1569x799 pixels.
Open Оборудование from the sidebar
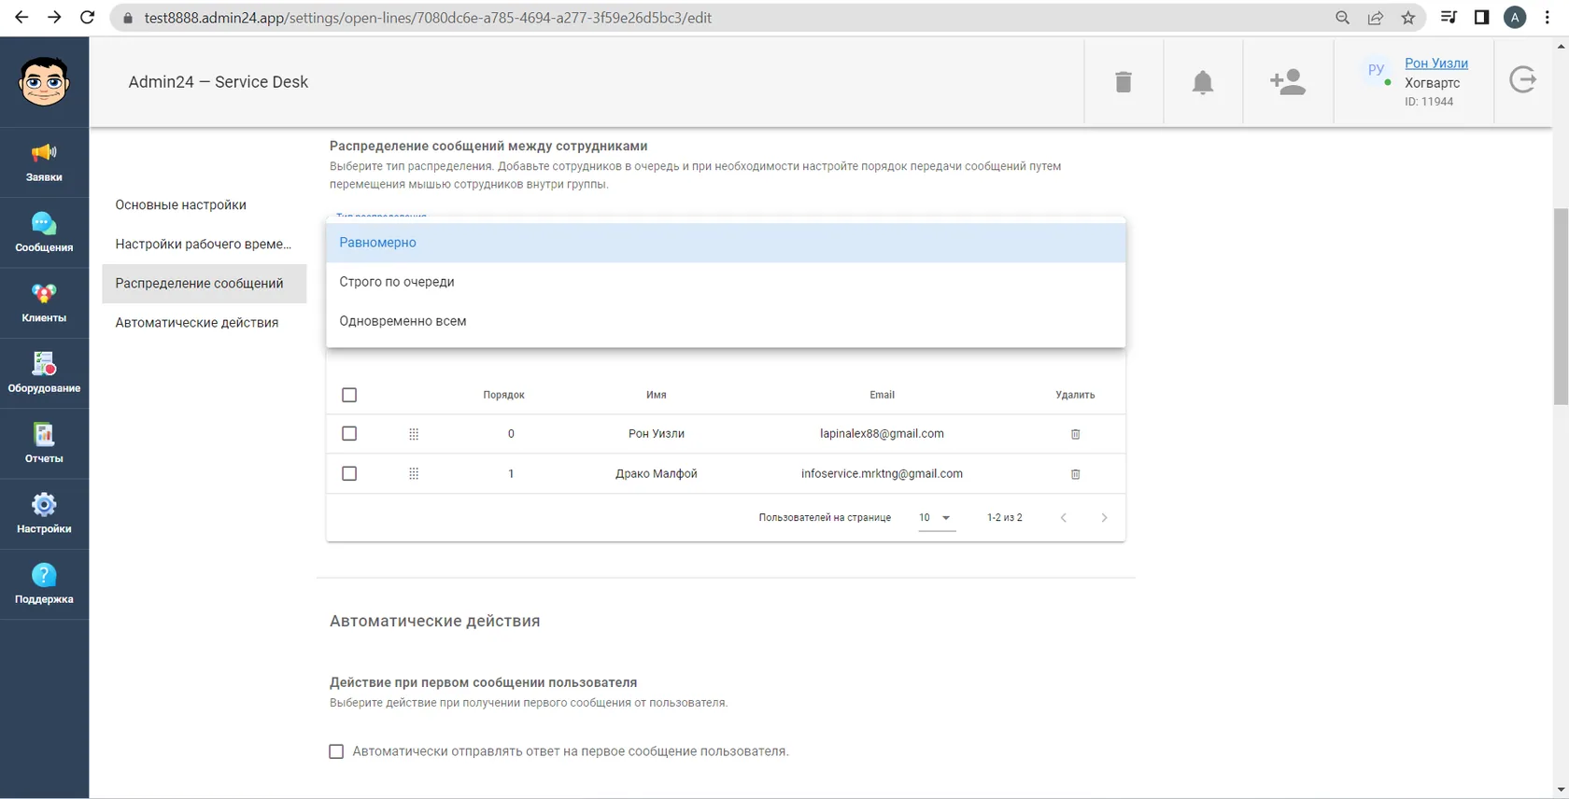click(44, 373)
